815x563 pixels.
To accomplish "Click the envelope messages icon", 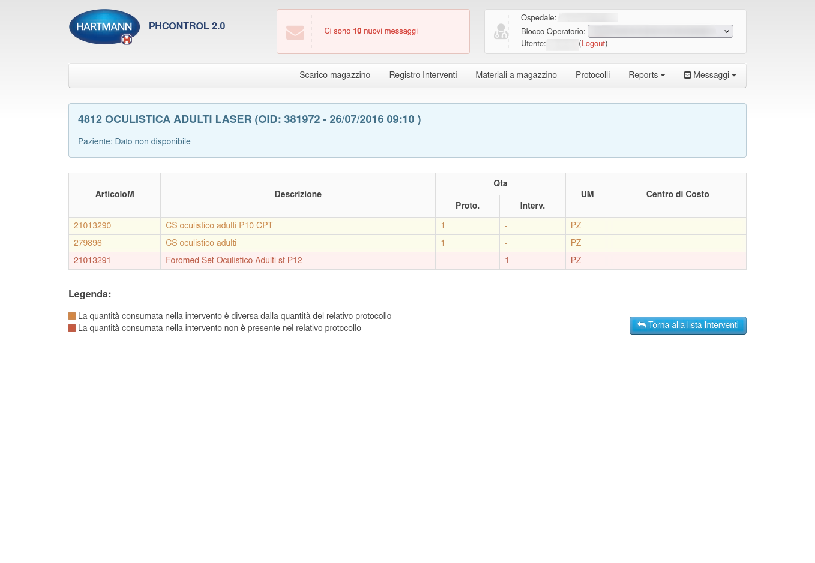I will 295,32.
